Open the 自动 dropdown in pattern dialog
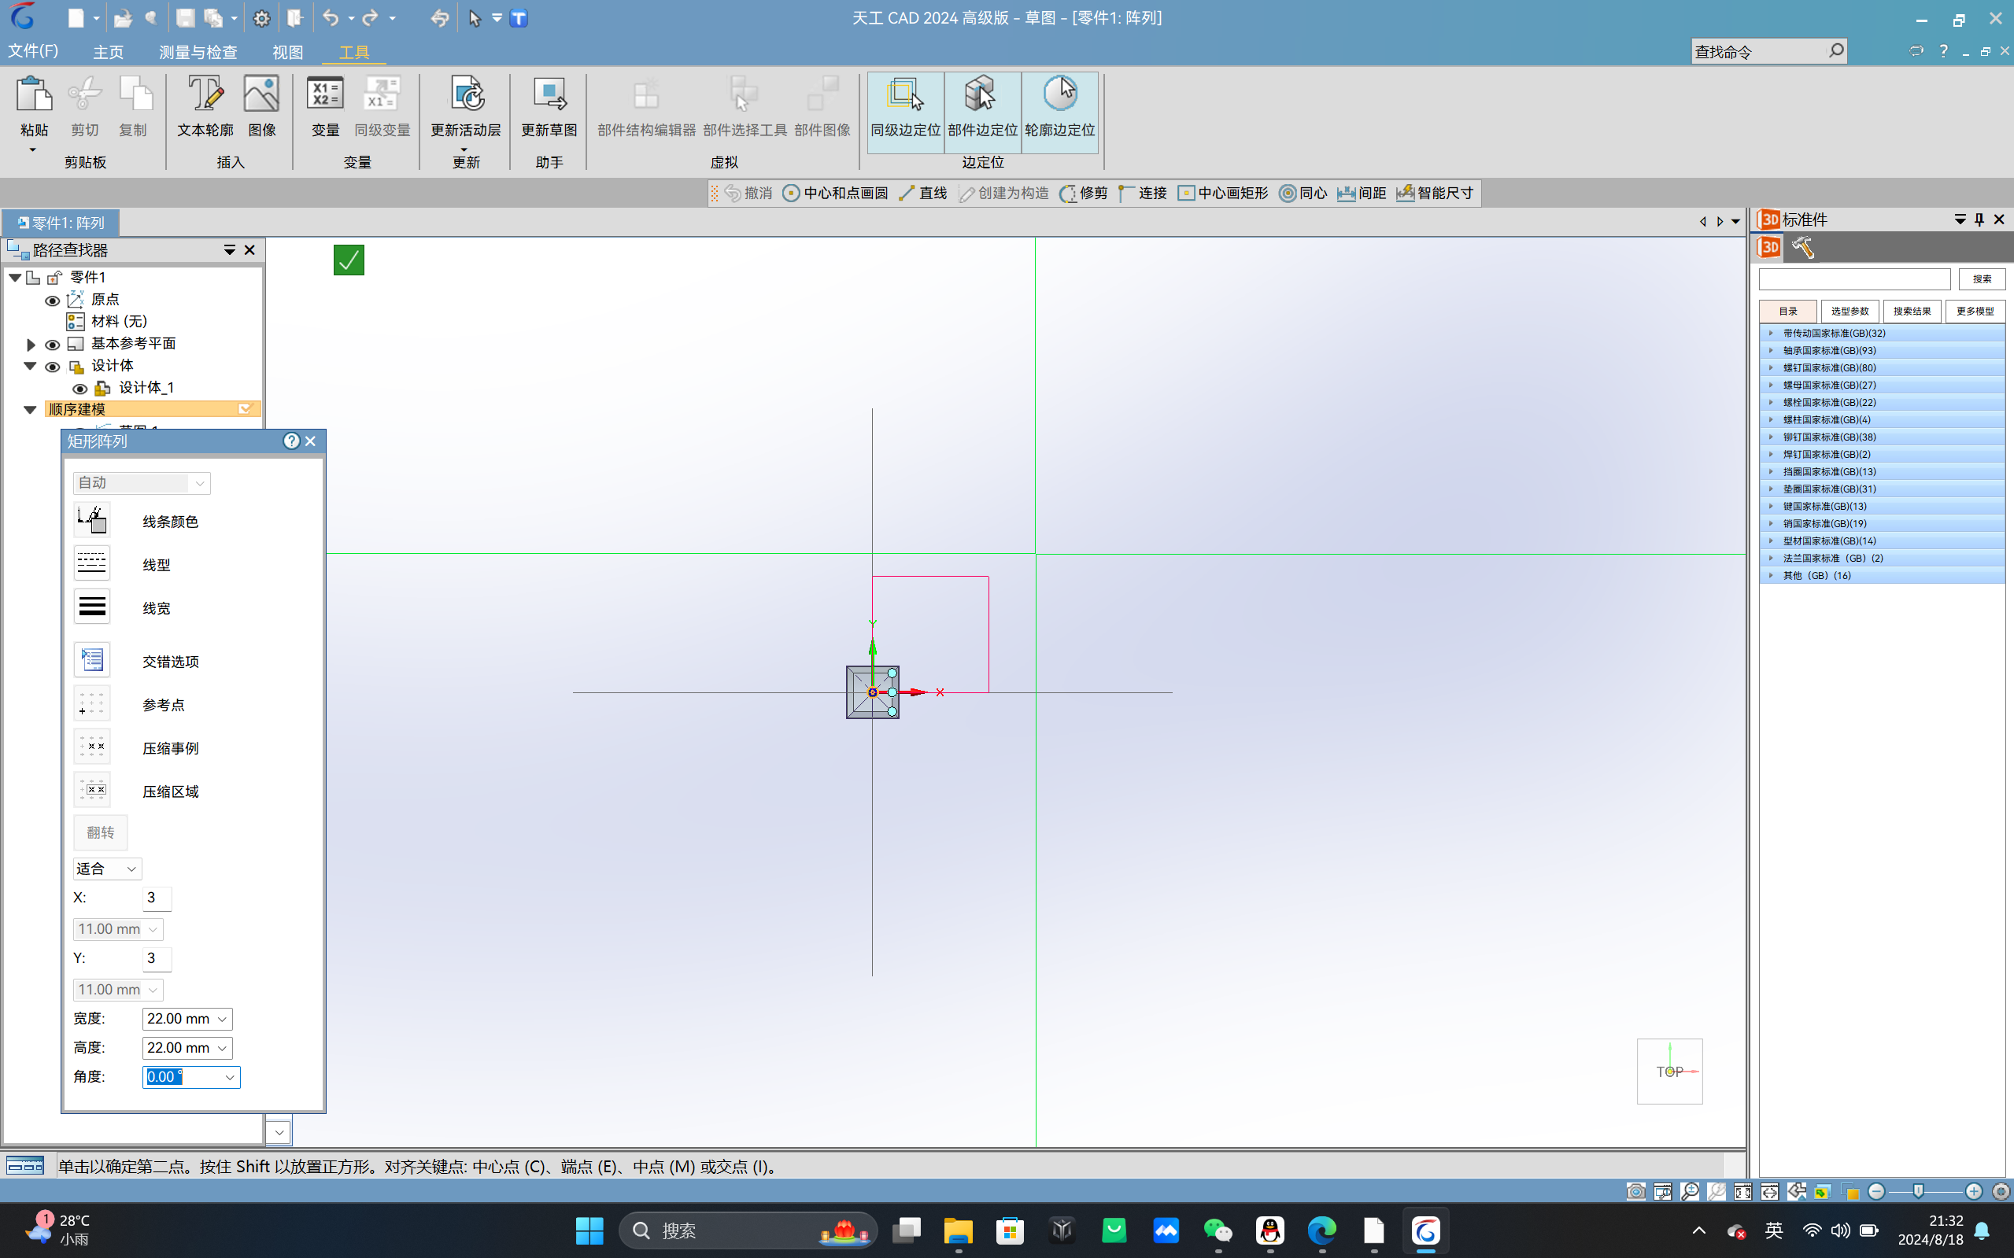 click(142, 482)
